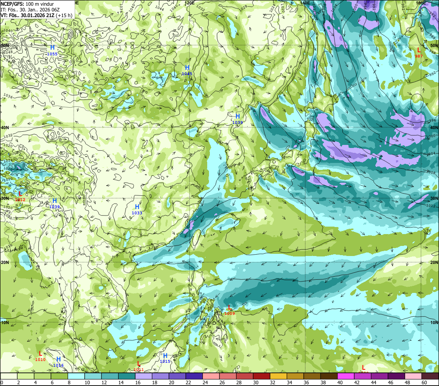Select the lavender 16–18 legend swatch

[x=144, y=376]
